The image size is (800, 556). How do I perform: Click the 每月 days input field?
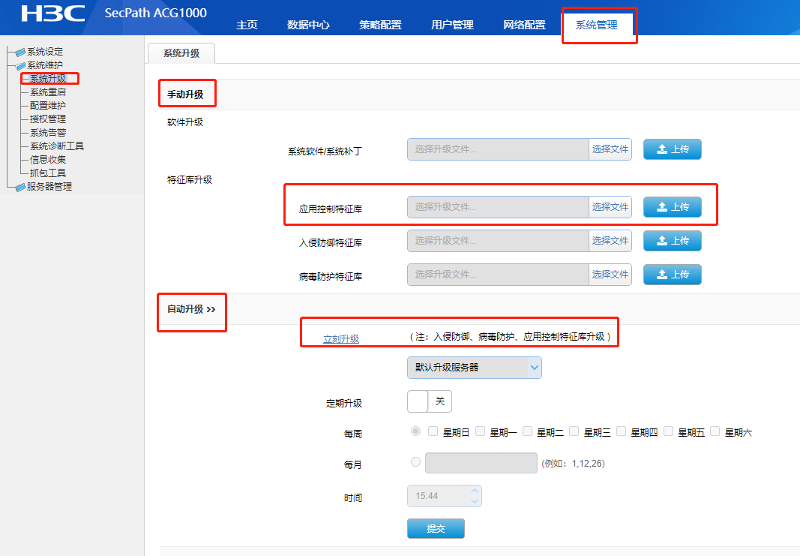pos(481,463)
